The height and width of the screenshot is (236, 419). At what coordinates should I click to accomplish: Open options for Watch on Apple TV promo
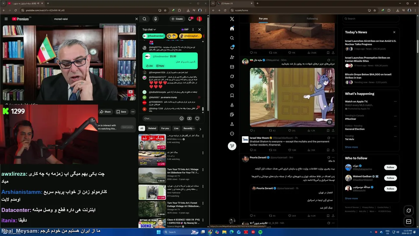click(x=395, y=102)
